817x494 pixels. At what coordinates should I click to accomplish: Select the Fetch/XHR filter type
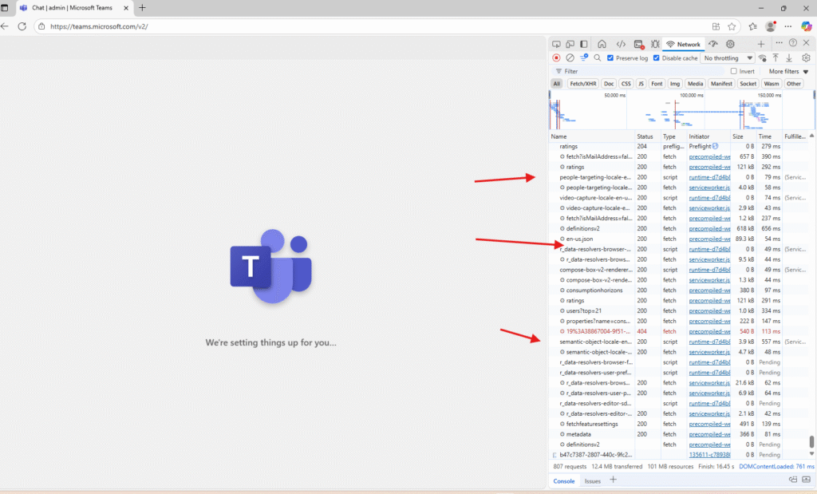(x=582, y=84)
